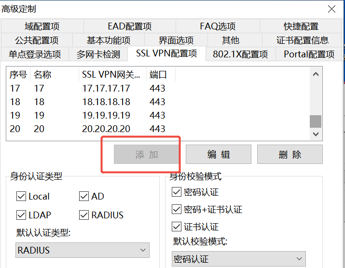
Task: Click the list scrollbar up arrow
Action: tap(316, 74)
